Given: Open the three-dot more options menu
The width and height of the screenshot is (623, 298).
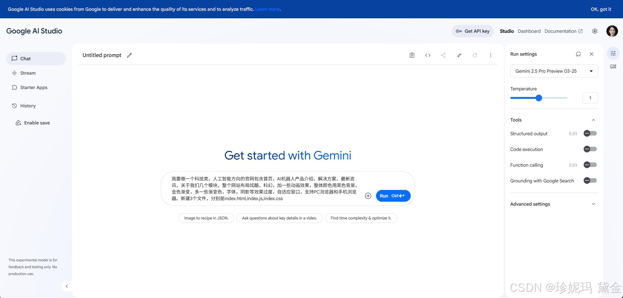Looking at the screenshot, I should [x=491, y=55].
